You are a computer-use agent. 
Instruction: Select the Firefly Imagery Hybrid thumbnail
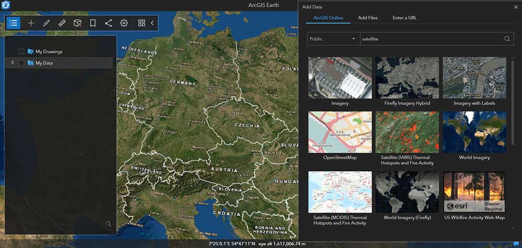407,78
